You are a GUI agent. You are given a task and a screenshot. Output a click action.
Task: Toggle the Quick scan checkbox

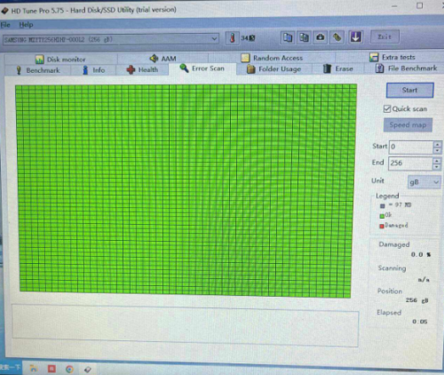pos(387,108)
